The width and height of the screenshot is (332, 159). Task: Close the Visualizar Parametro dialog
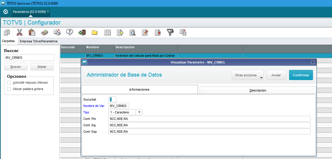click(x=312, y=62)
